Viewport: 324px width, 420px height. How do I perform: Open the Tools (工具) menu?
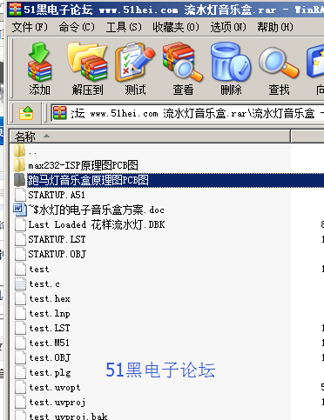click(x=124, y=27)
